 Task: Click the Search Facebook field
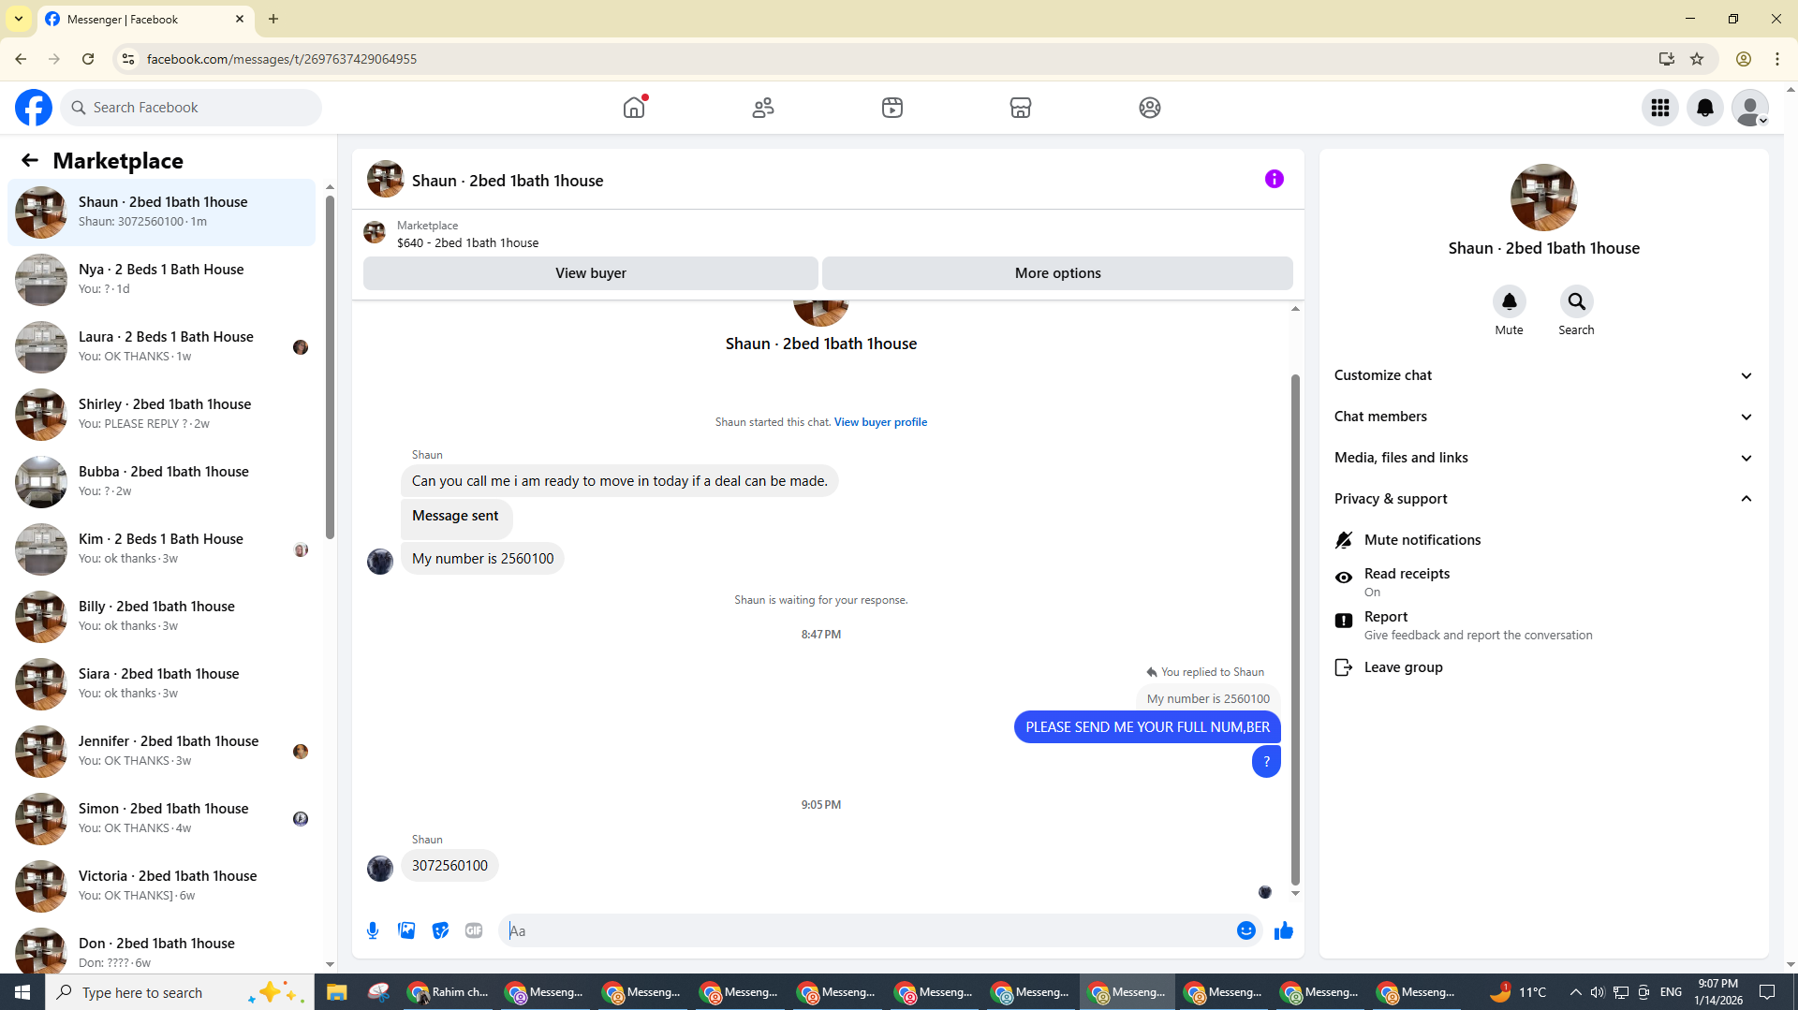191,108
